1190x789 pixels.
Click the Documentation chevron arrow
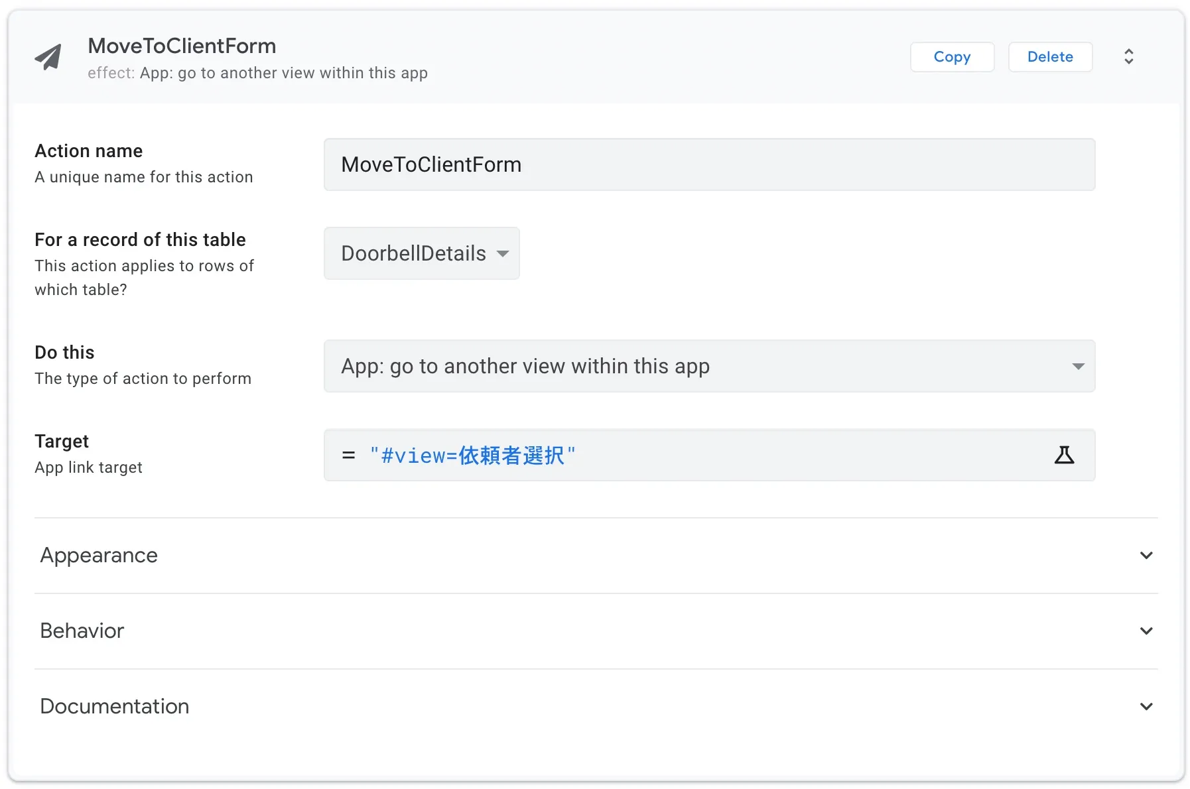[1146, 707]
